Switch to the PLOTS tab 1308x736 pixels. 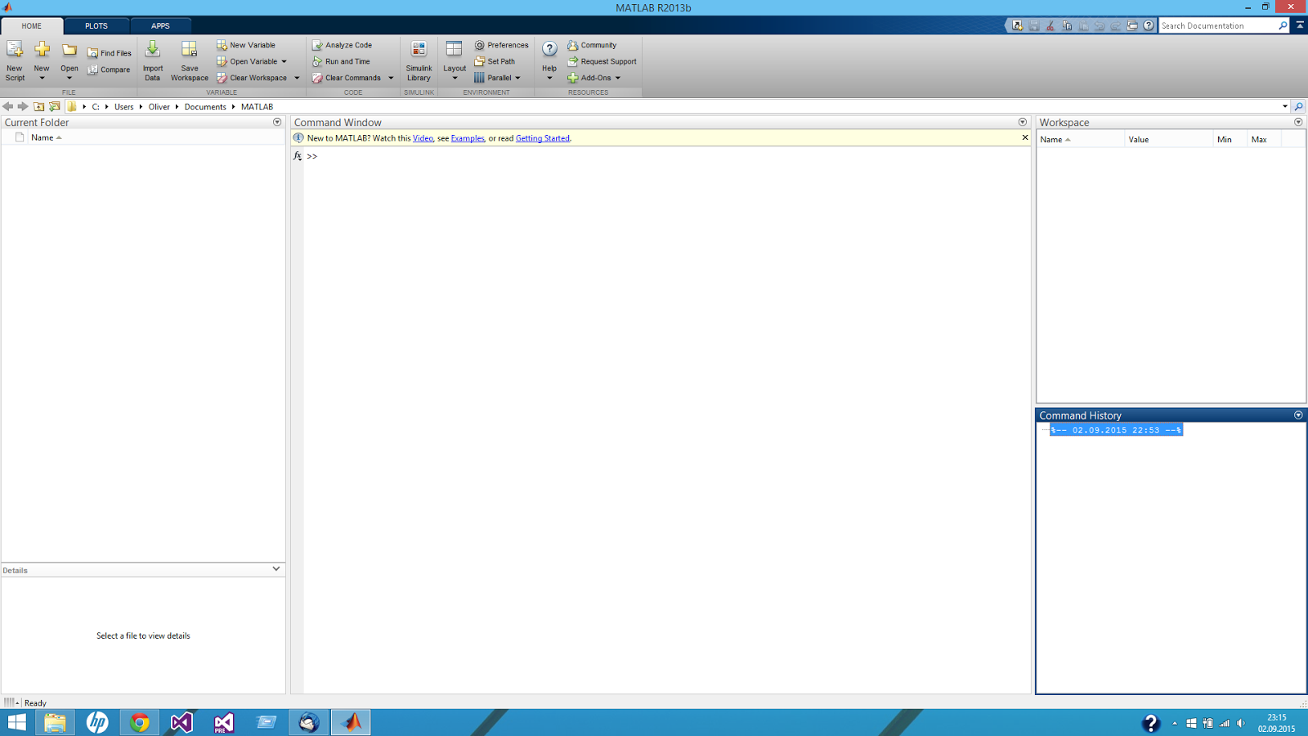click(96, 26)
